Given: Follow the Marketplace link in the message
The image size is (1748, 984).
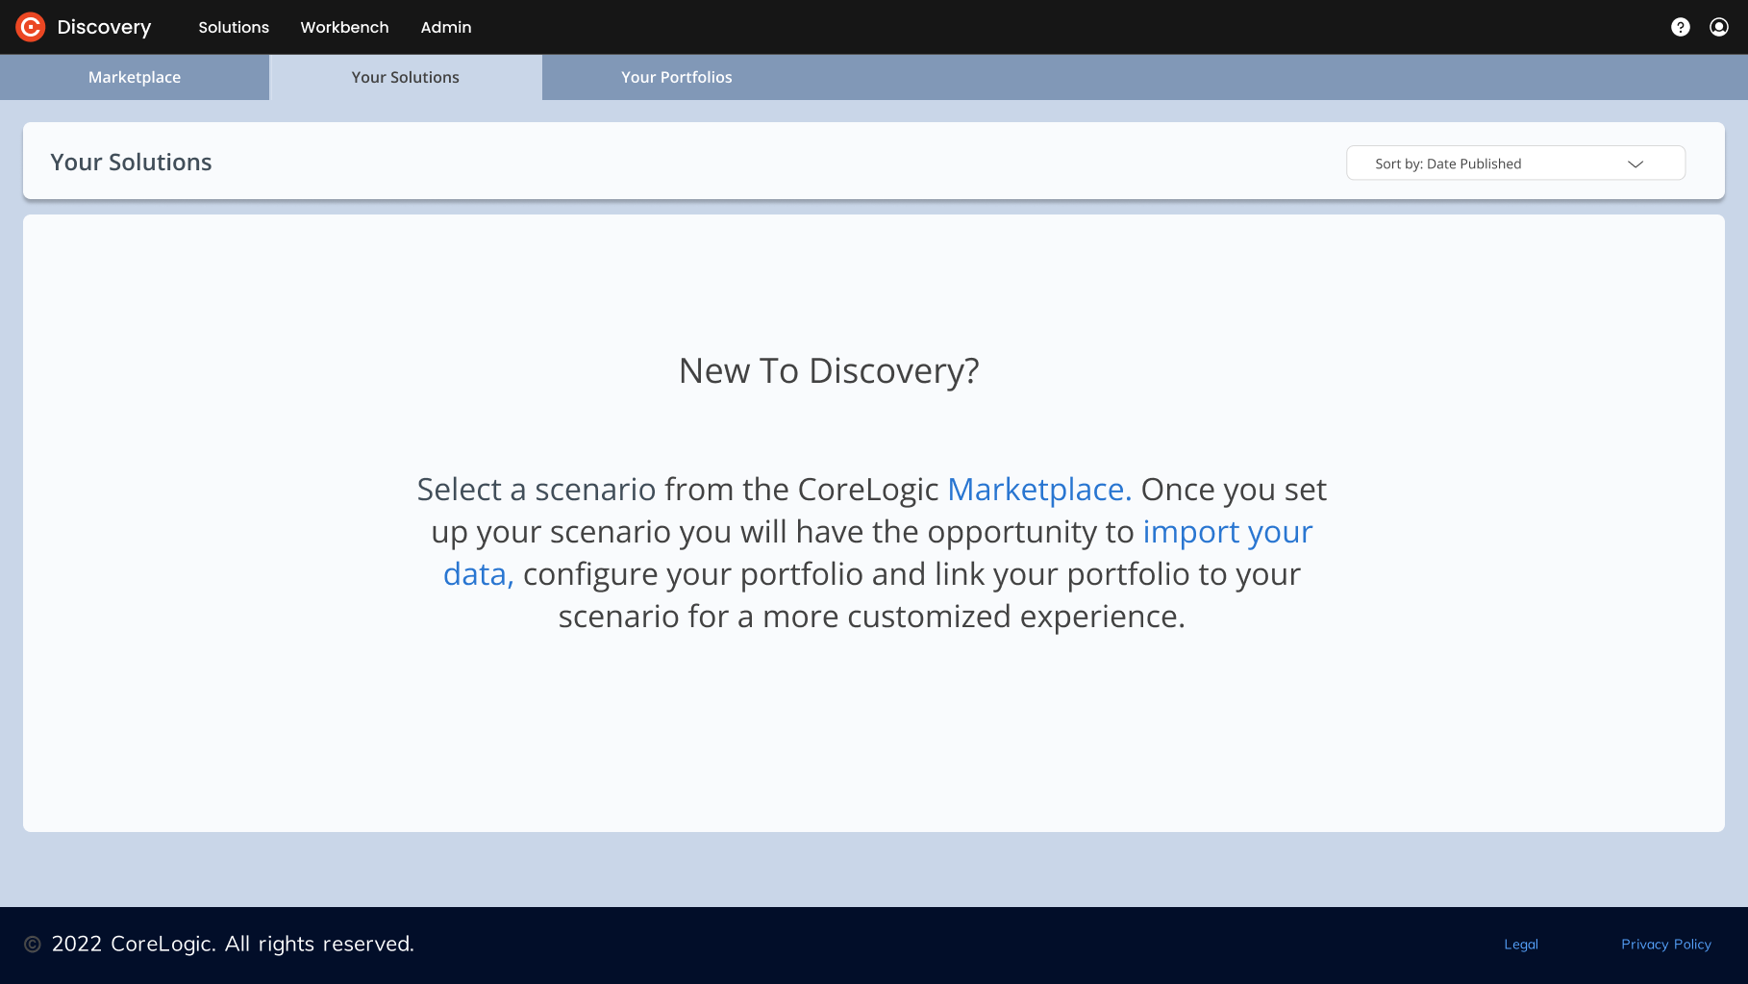Looking at the screenshot, I should click(x=1039, y=490).
